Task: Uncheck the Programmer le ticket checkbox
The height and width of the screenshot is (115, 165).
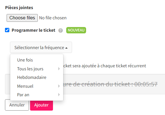Action: point(7,30)
